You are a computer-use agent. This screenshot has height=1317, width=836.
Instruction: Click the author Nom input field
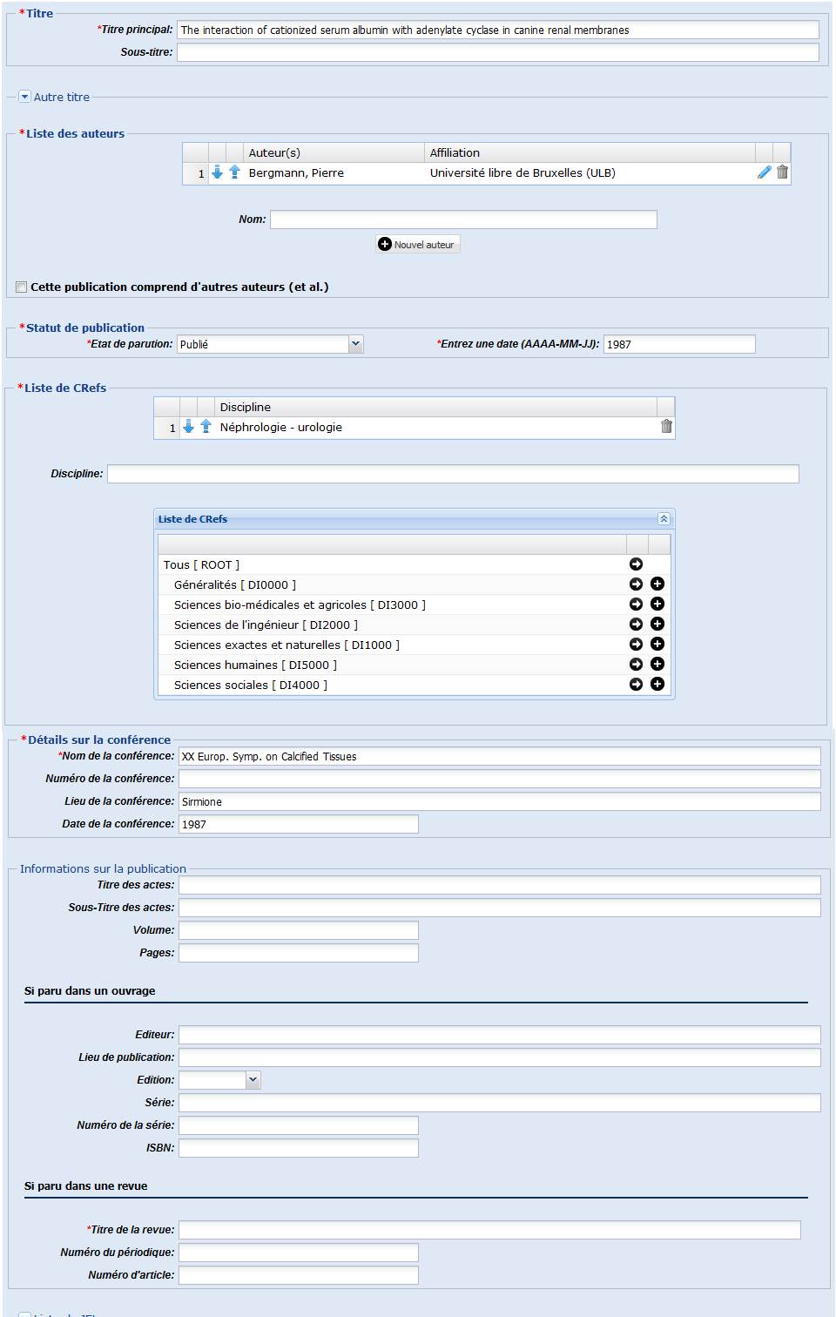tap(463, 219)
